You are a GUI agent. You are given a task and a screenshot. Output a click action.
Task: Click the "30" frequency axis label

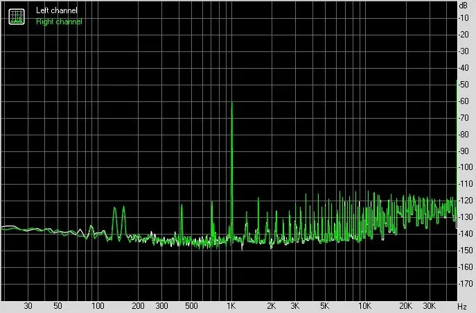28,305
